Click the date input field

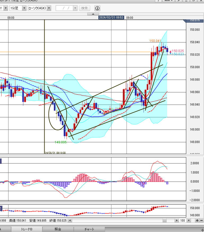tap(64, 8)
